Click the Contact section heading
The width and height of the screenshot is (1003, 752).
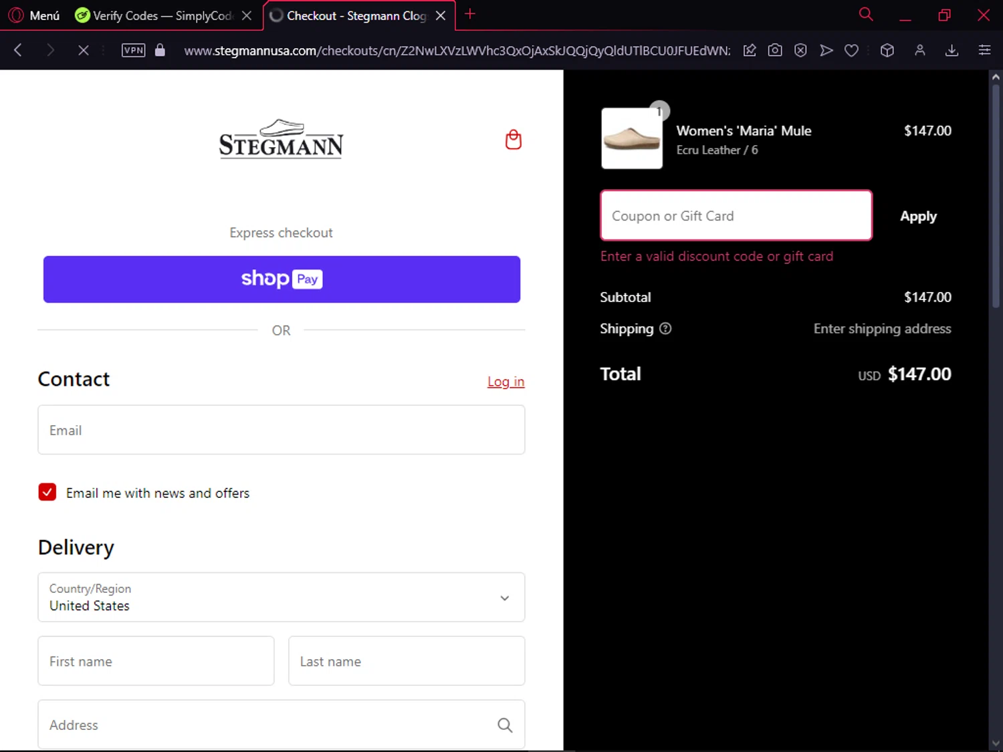[74, 379]
